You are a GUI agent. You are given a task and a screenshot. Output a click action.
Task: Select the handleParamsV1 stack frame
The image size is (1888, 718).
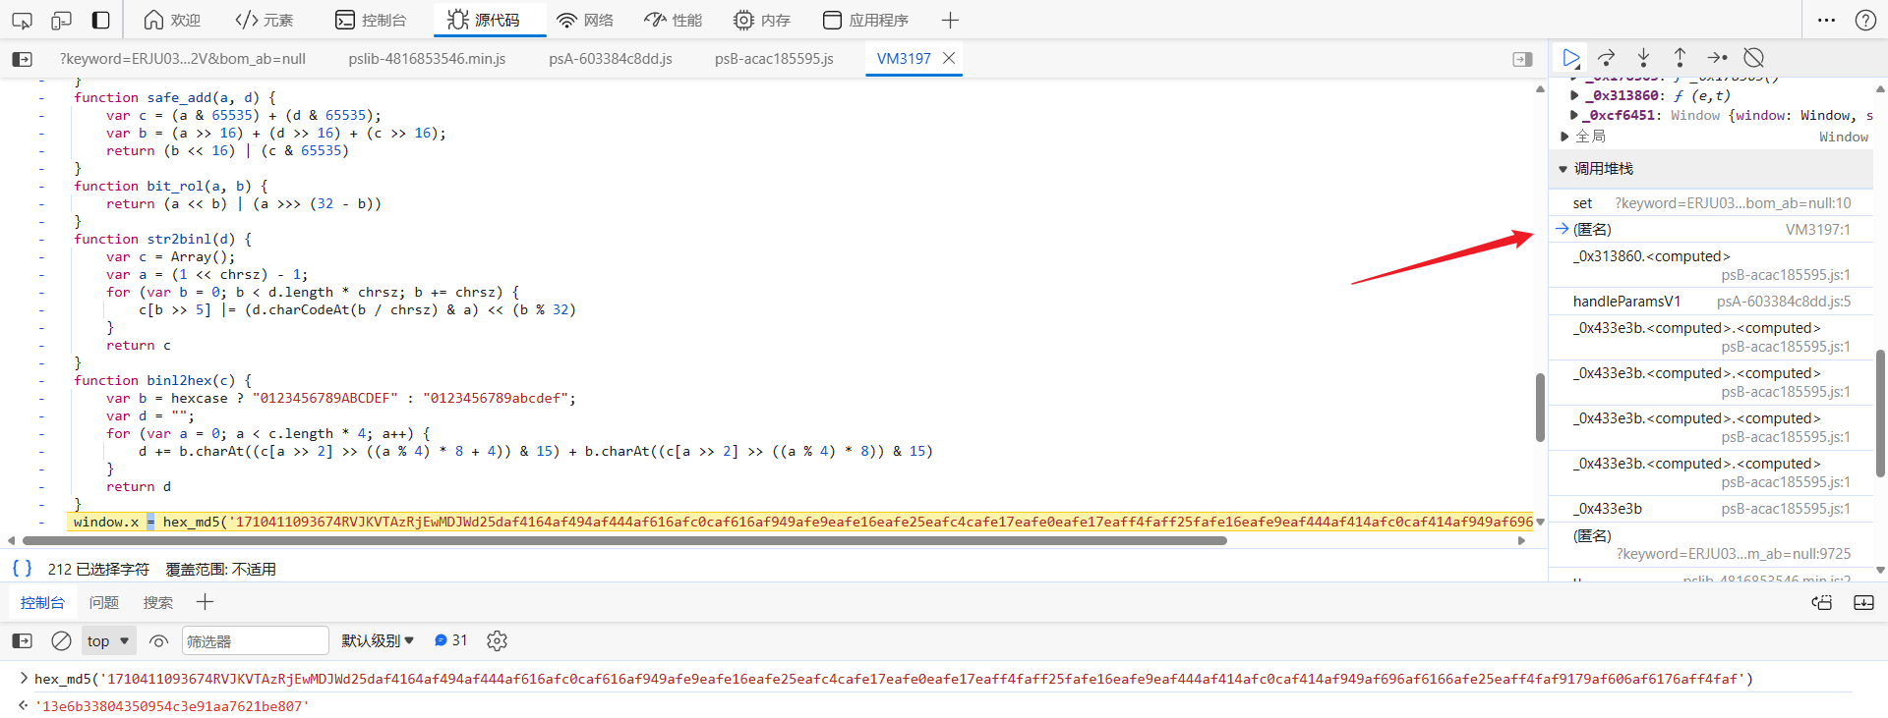point(1711,302)
